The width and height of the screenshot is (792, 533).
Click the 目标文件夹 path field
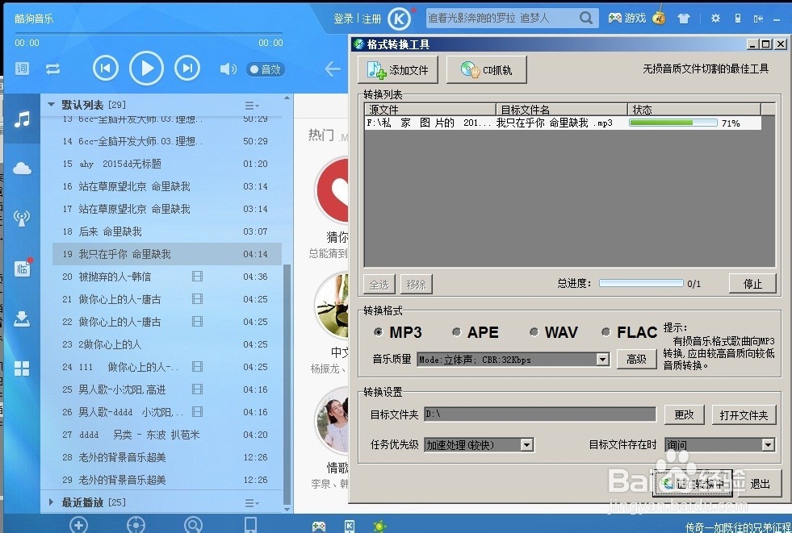(x=540, y=414)
